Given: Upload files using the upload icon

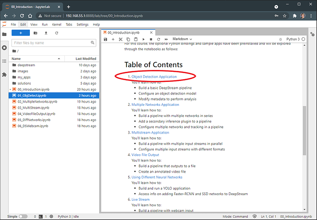Looking at the screenshot, I should click(x=45, y=33).
